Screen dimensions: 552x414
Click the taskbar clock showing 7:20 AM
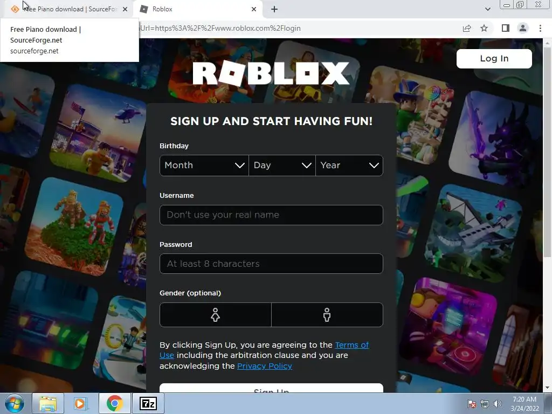tap(525, 404)
